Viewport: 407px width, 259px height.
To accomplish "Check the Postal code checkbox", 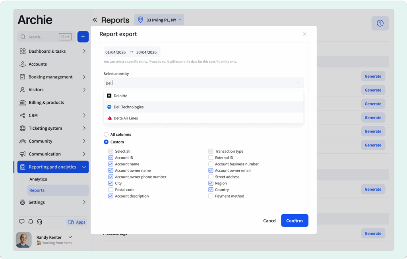I will [x=111, y=190].
